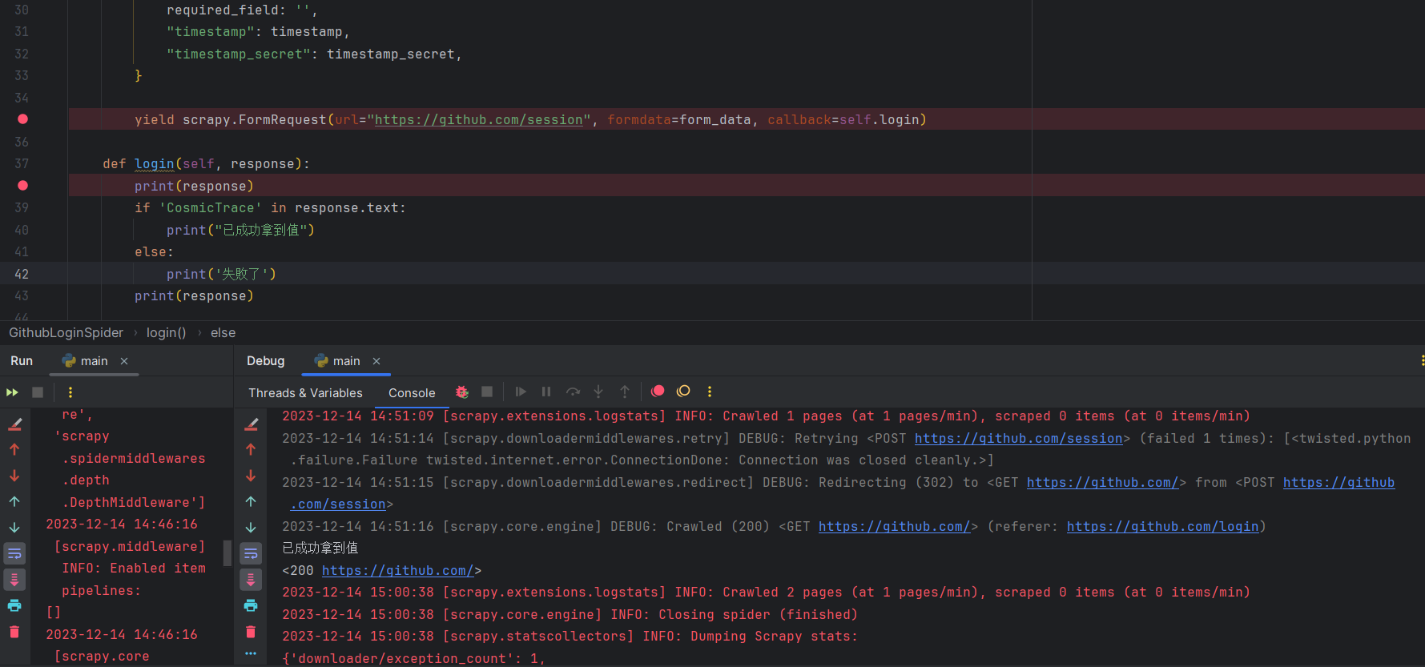Click login() in the breadcrumb bar
The image size is (1425, 667).
(166, 333)
